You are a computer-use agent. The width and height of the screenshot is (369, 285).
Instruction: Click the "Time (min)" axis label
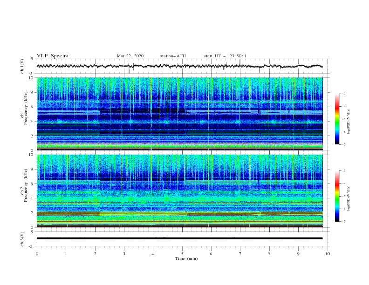(x=186, y=258)
